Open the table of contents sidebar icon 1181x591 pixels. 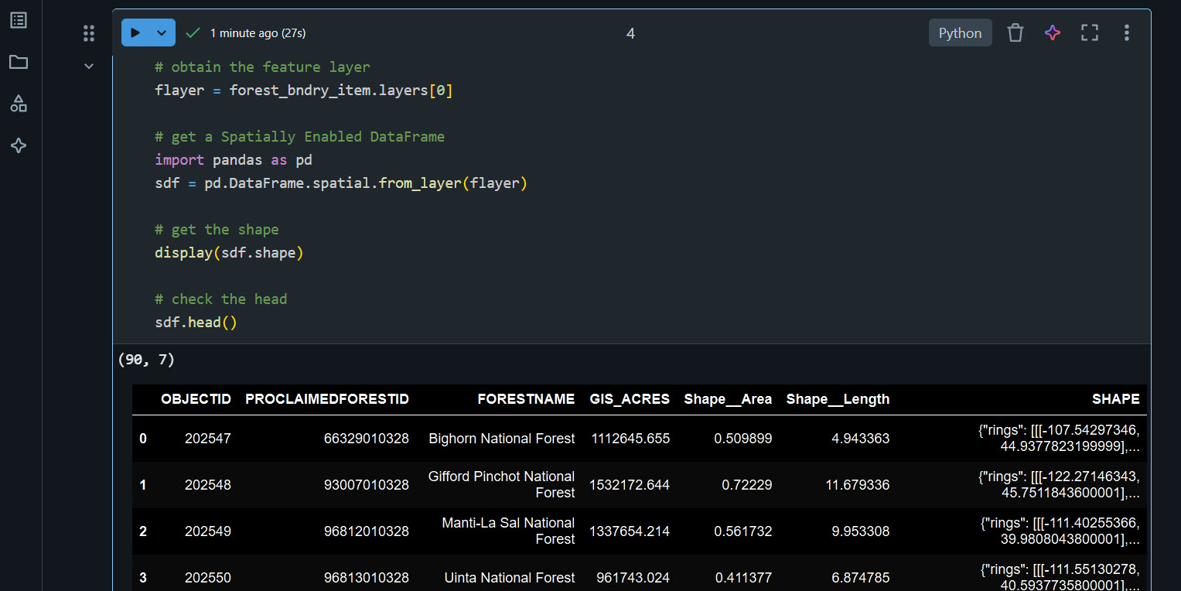tap(19, 20)
